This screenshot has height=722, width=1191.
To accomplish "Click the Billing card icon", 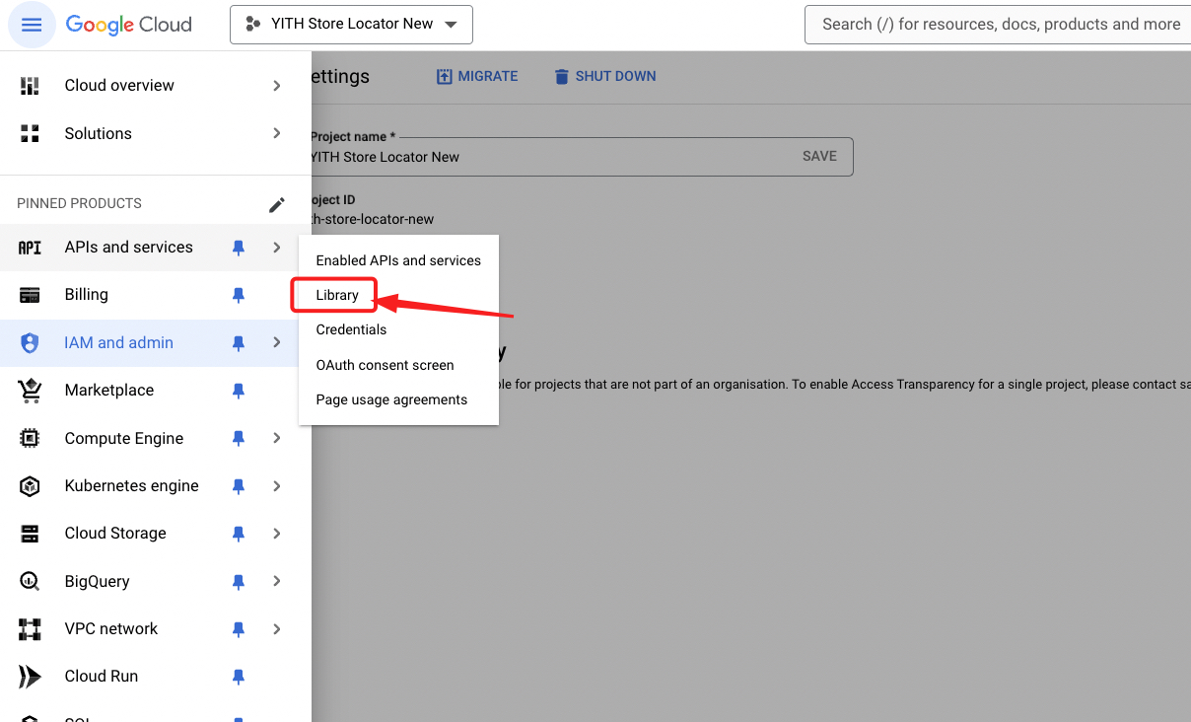I will [x=30, y=295].
